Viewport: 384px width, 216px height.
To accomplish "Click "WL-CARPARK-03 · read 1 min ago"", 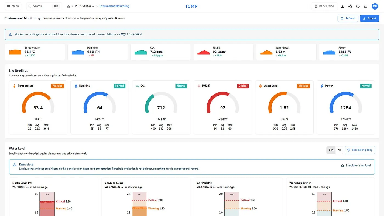I will coord(216,187).
